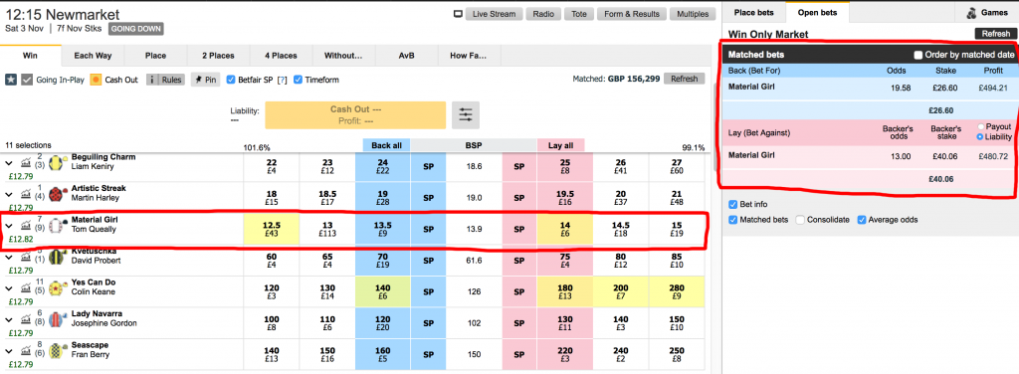
Task: Click Lady Navarra jockey silks icon
Action: pos(57,319)
